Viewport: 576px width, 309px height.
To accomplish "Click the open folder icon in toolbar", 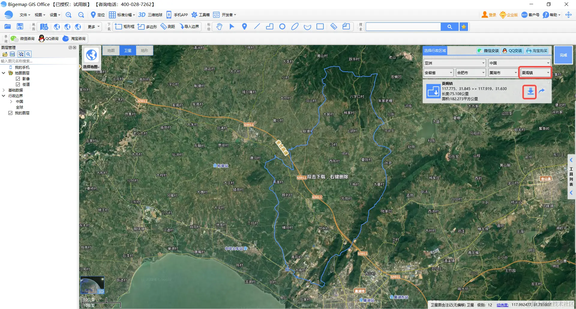I will [8, 27].
